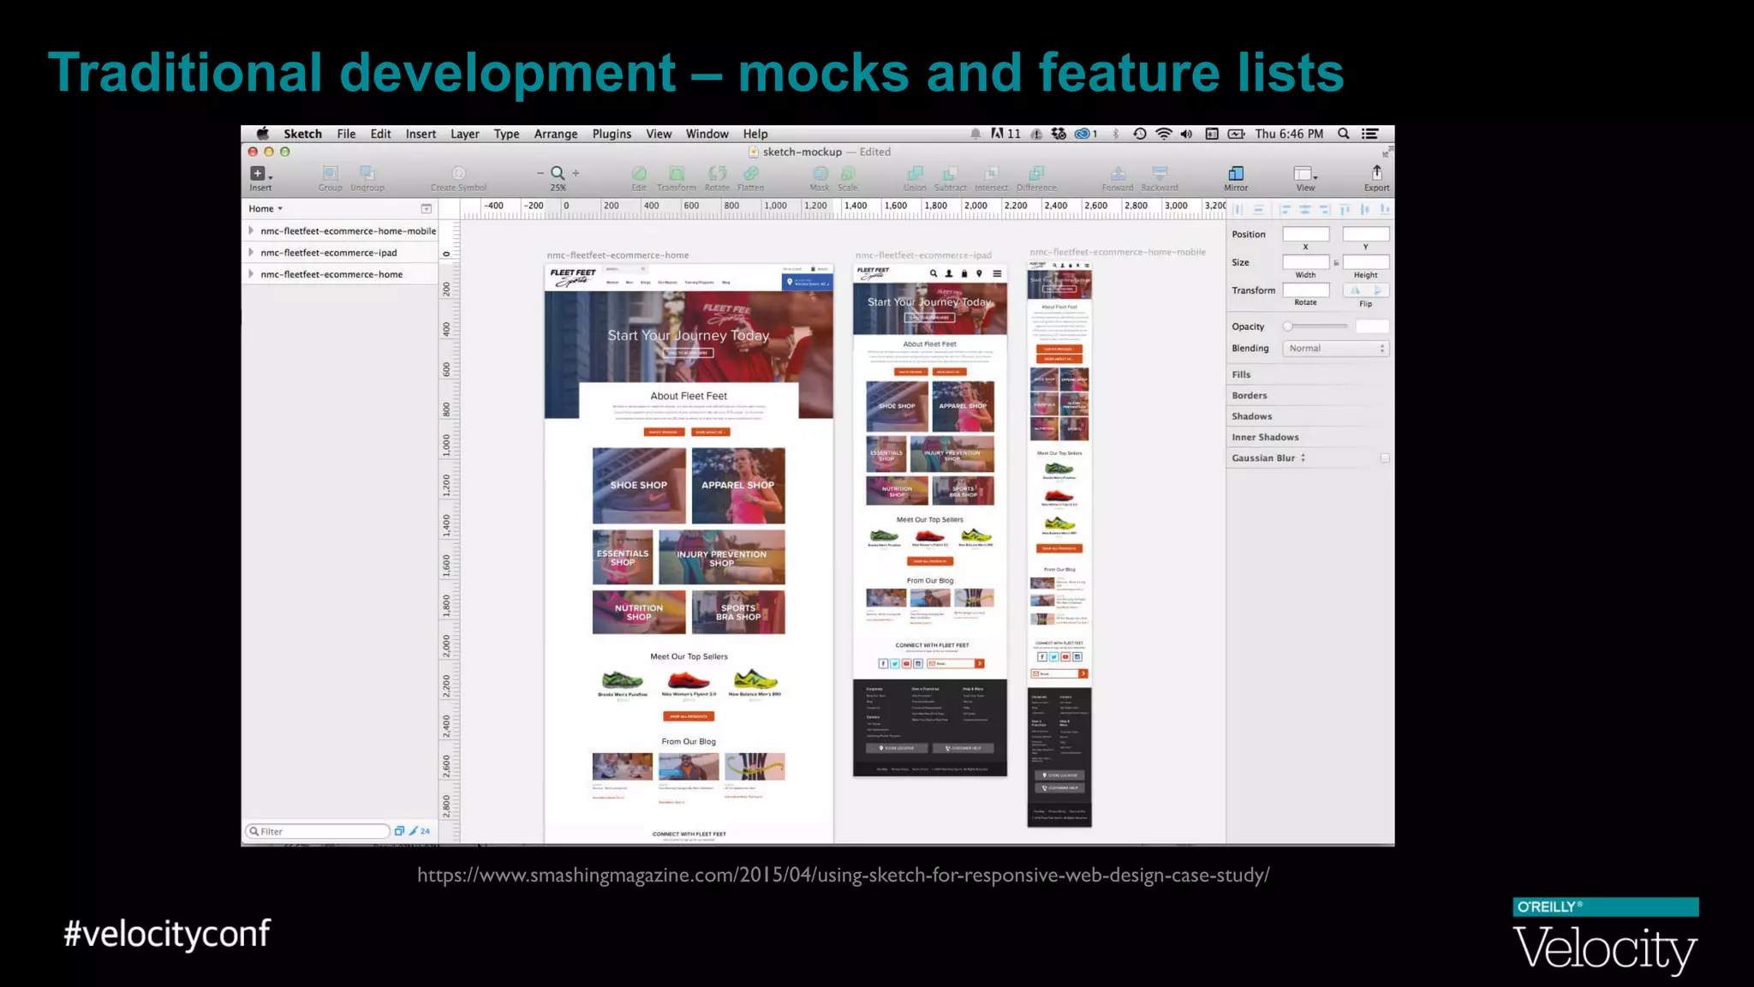Open the File menu

tap(346, 134)
